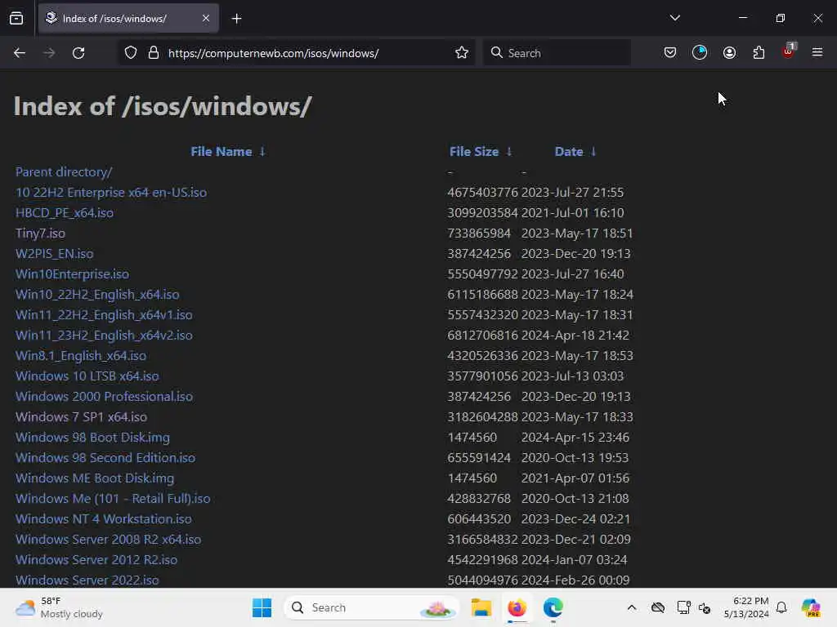Open the weather widget on taskbar
This screenshot has height=627, width=837.
pyautogui.click(x=59, y=607)
